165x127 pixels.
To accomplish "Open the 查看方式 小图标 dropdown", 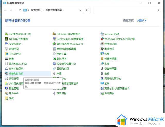I will point(142,21).
